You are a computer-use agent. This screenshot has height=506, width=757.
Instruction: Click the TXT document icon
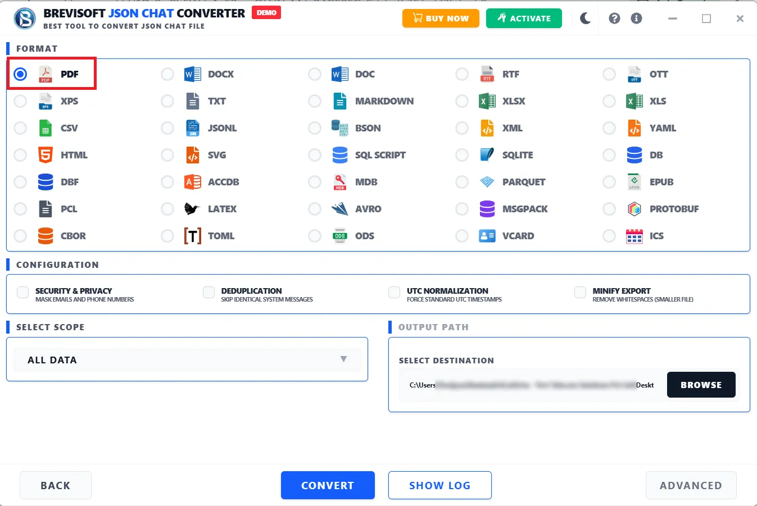tap(193, 101)
